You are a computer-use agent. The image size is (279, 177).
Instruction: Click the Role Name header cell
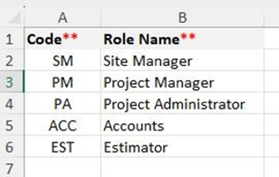coord(182,39)
